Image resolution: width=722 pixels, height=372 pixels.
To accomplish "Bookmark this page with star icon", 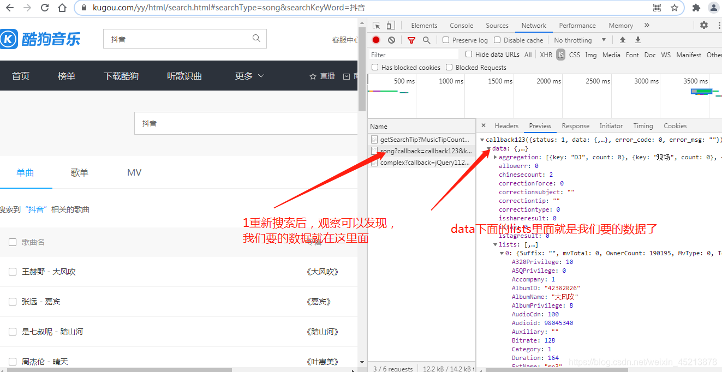I will (675, 8).
